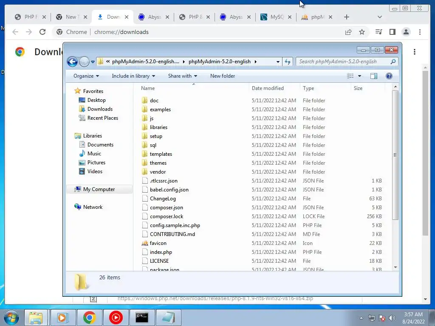Select Pictures library
The height and width of the screenshot is (326, 435).
coord(96,163)
